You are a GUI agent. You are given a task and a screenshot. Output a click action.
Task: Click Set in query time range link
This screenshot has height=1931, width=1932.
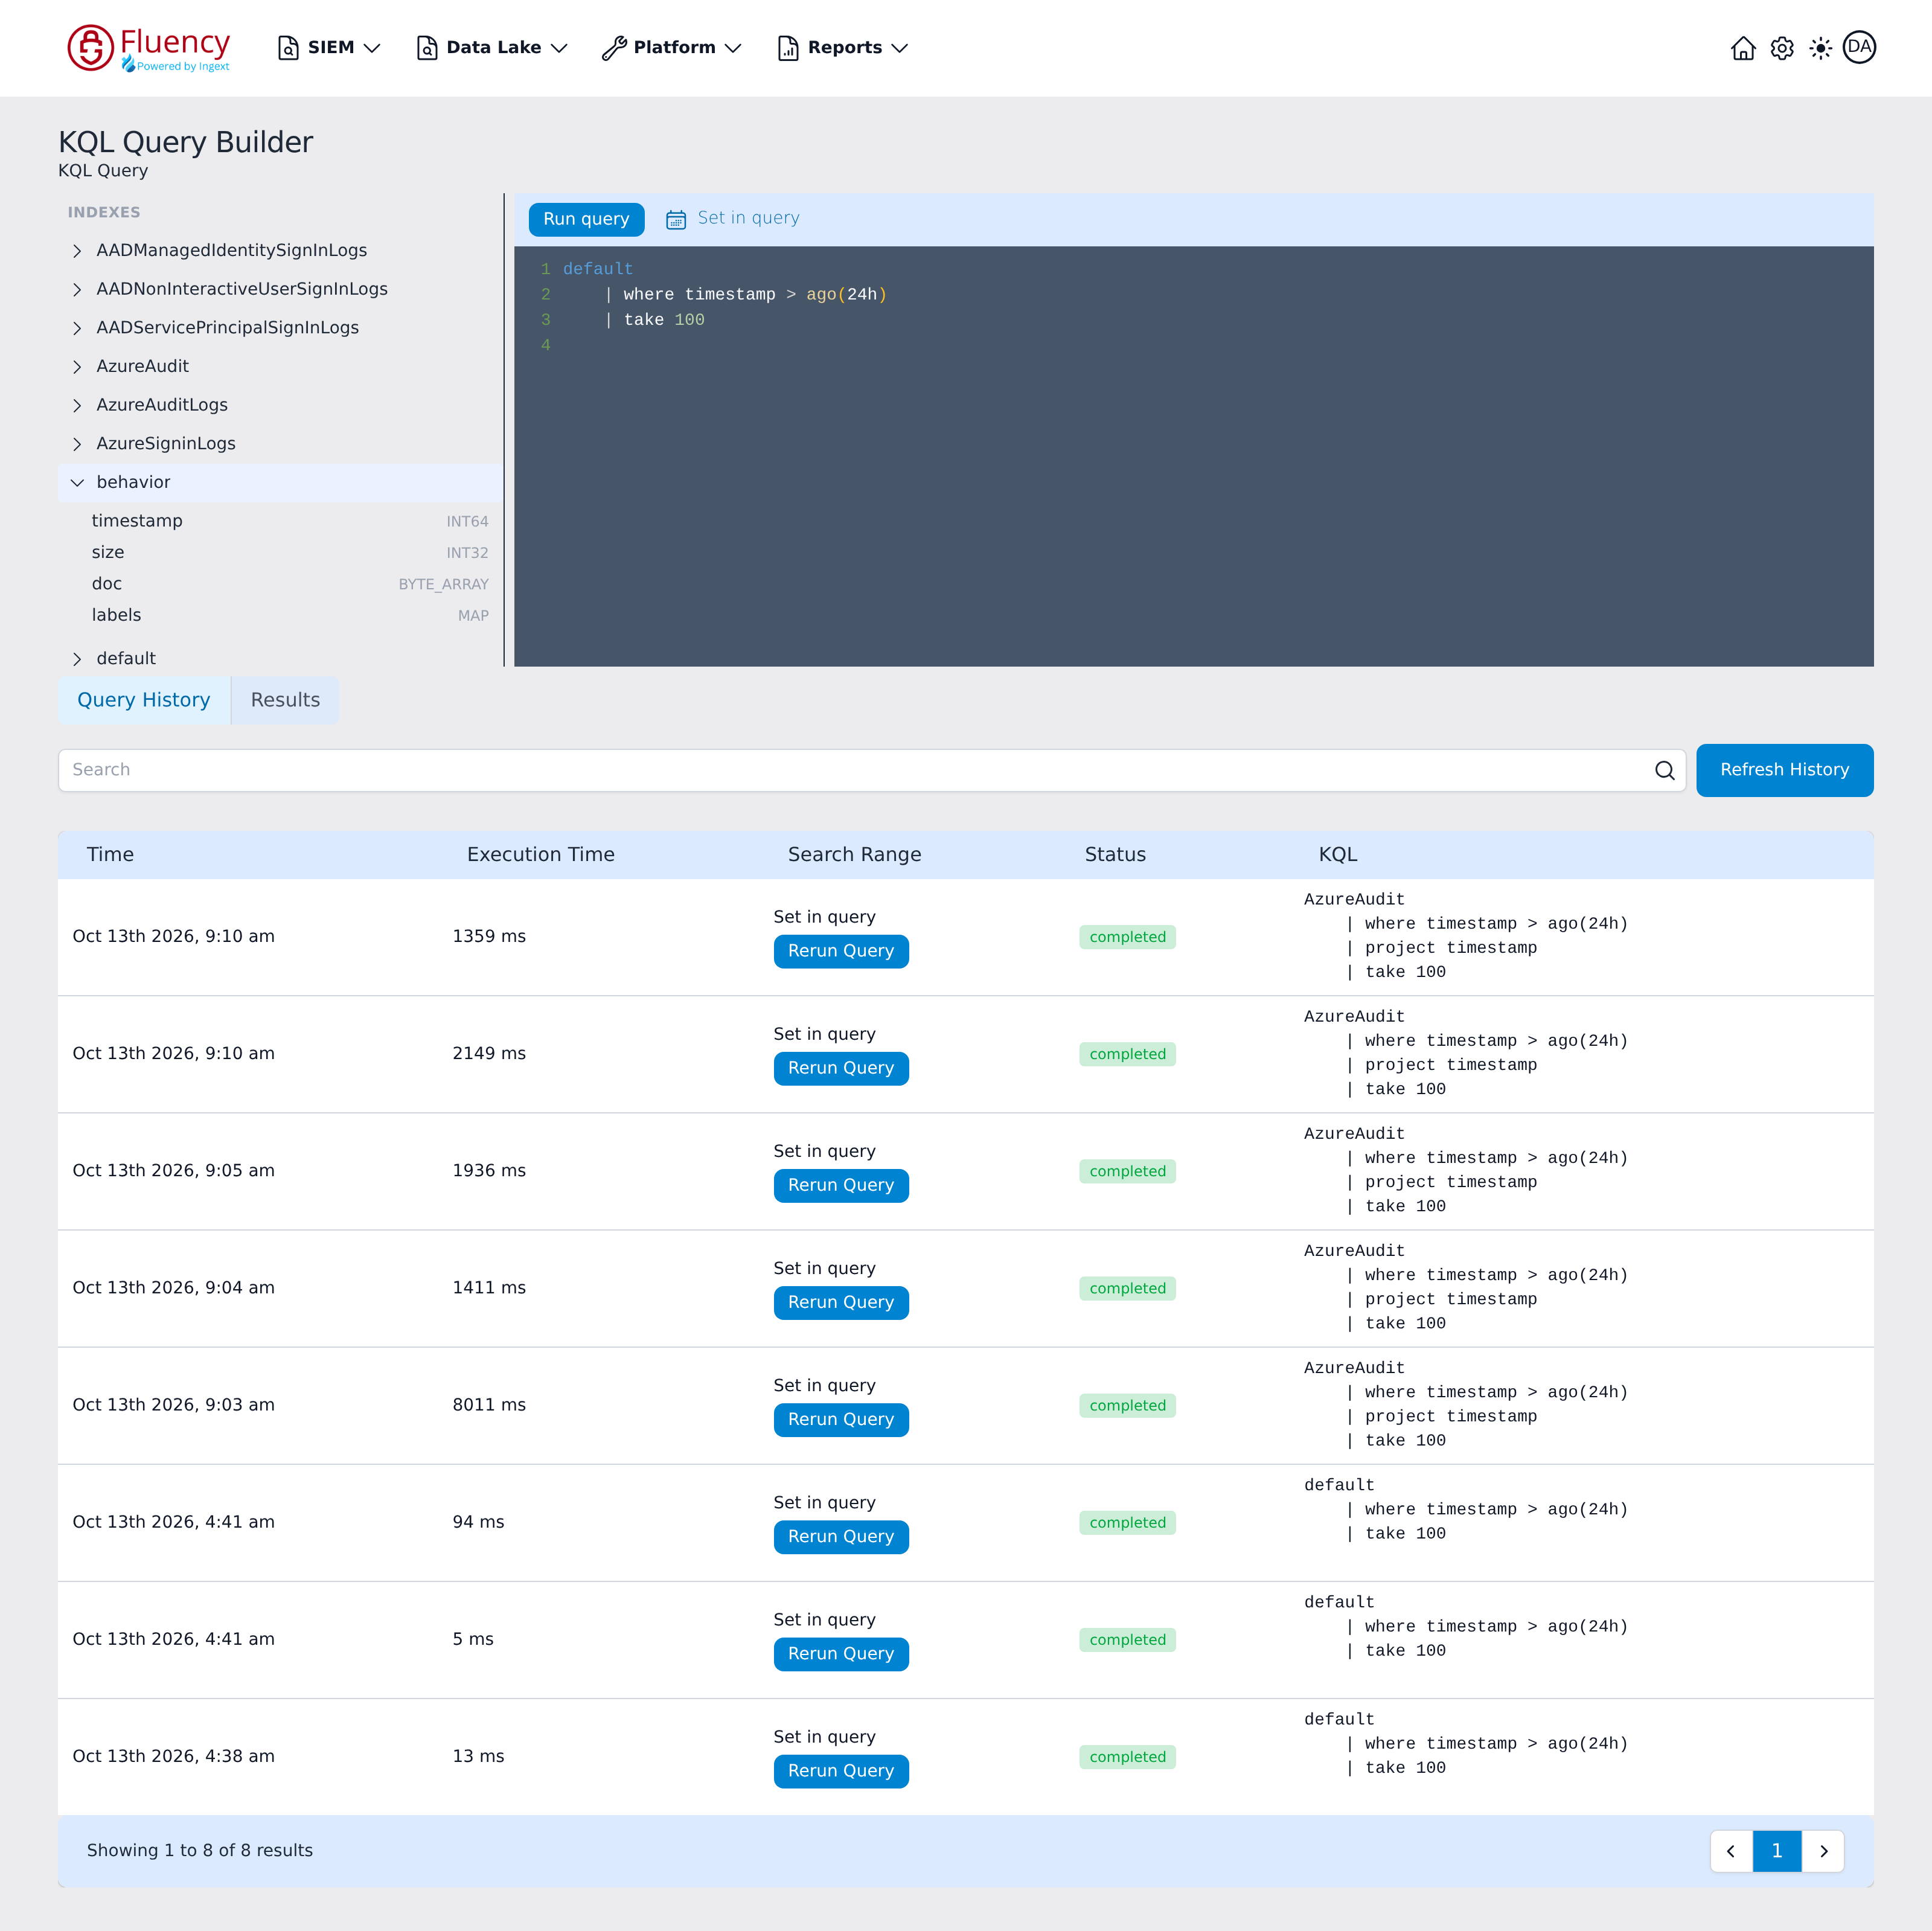(x=748, y=218)
